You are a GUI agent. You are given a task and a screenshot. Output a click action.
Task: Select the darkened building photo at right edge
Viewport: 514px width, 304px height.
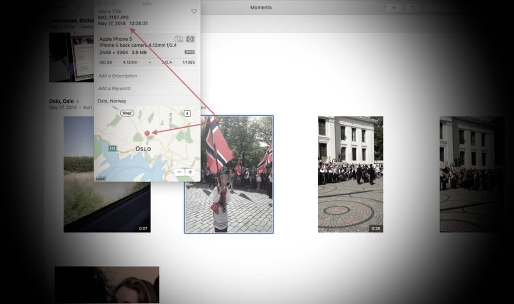472,174
